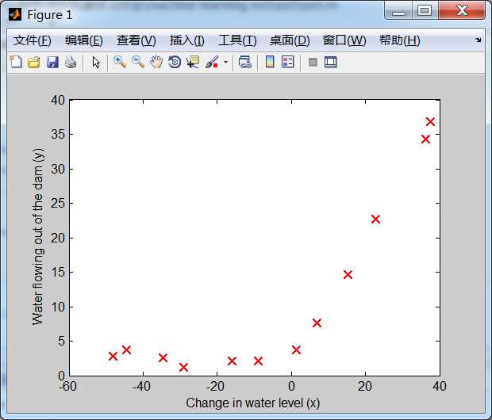Activate the Zoom Out magnifier tool

click(x=138, y=62)
